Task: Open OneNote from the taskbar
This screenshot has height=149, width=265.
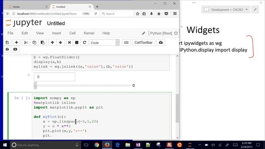Action: 138,145
